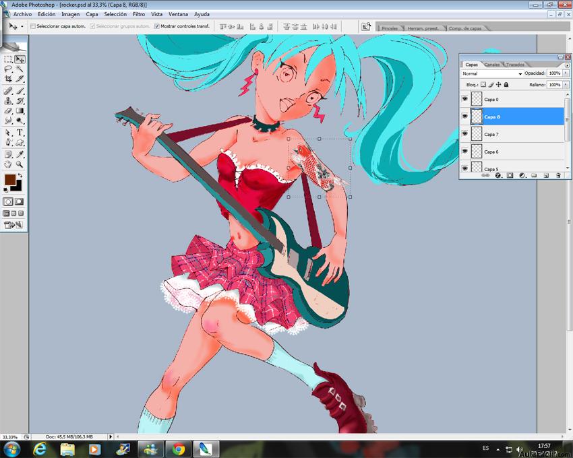Select the Gradient tool
The image size is (573, 458).
[20, 110]
